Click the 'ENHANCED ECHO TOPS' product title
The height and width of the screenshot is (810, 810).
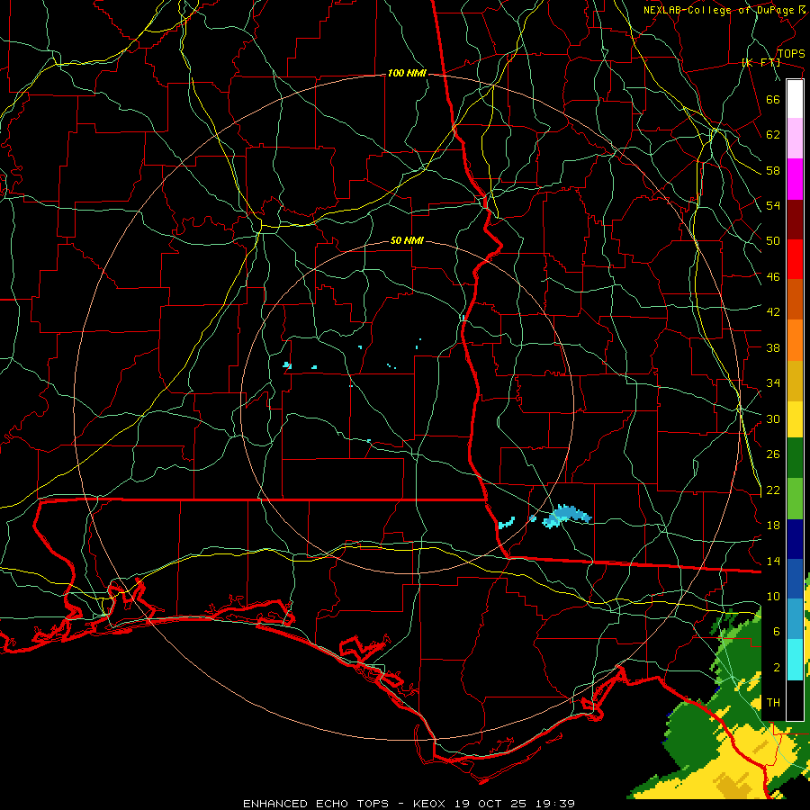pyautogui.click(x=316, y=804)
